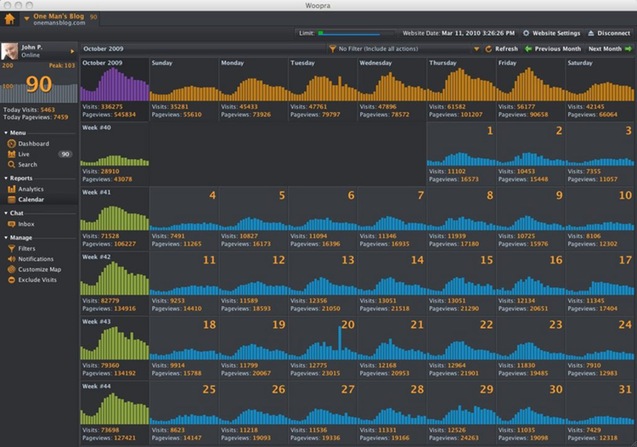Open the Live visitors view

tap(24, 154)
